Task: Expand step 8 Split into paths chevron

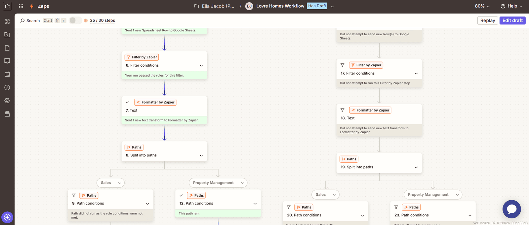Action: (201, 155)
